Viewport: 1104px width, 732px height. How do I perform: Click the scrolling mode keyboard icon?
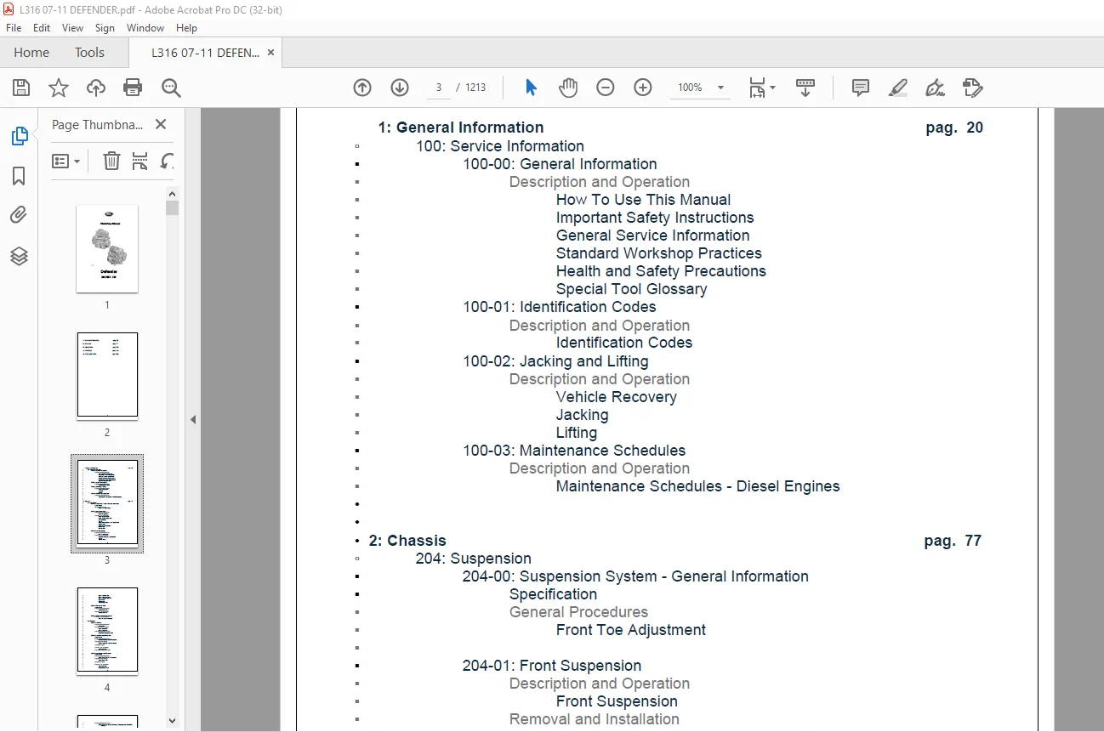[x=805, y=88]
